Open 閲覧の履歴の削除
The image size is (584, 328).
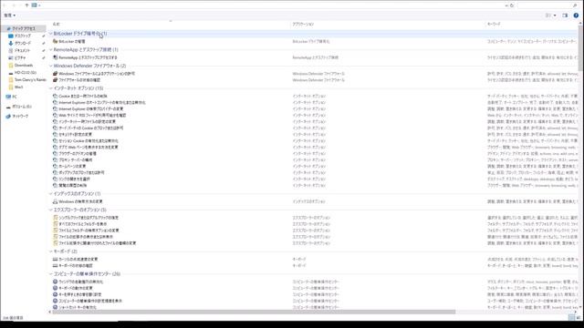click(x=73, y=185)
